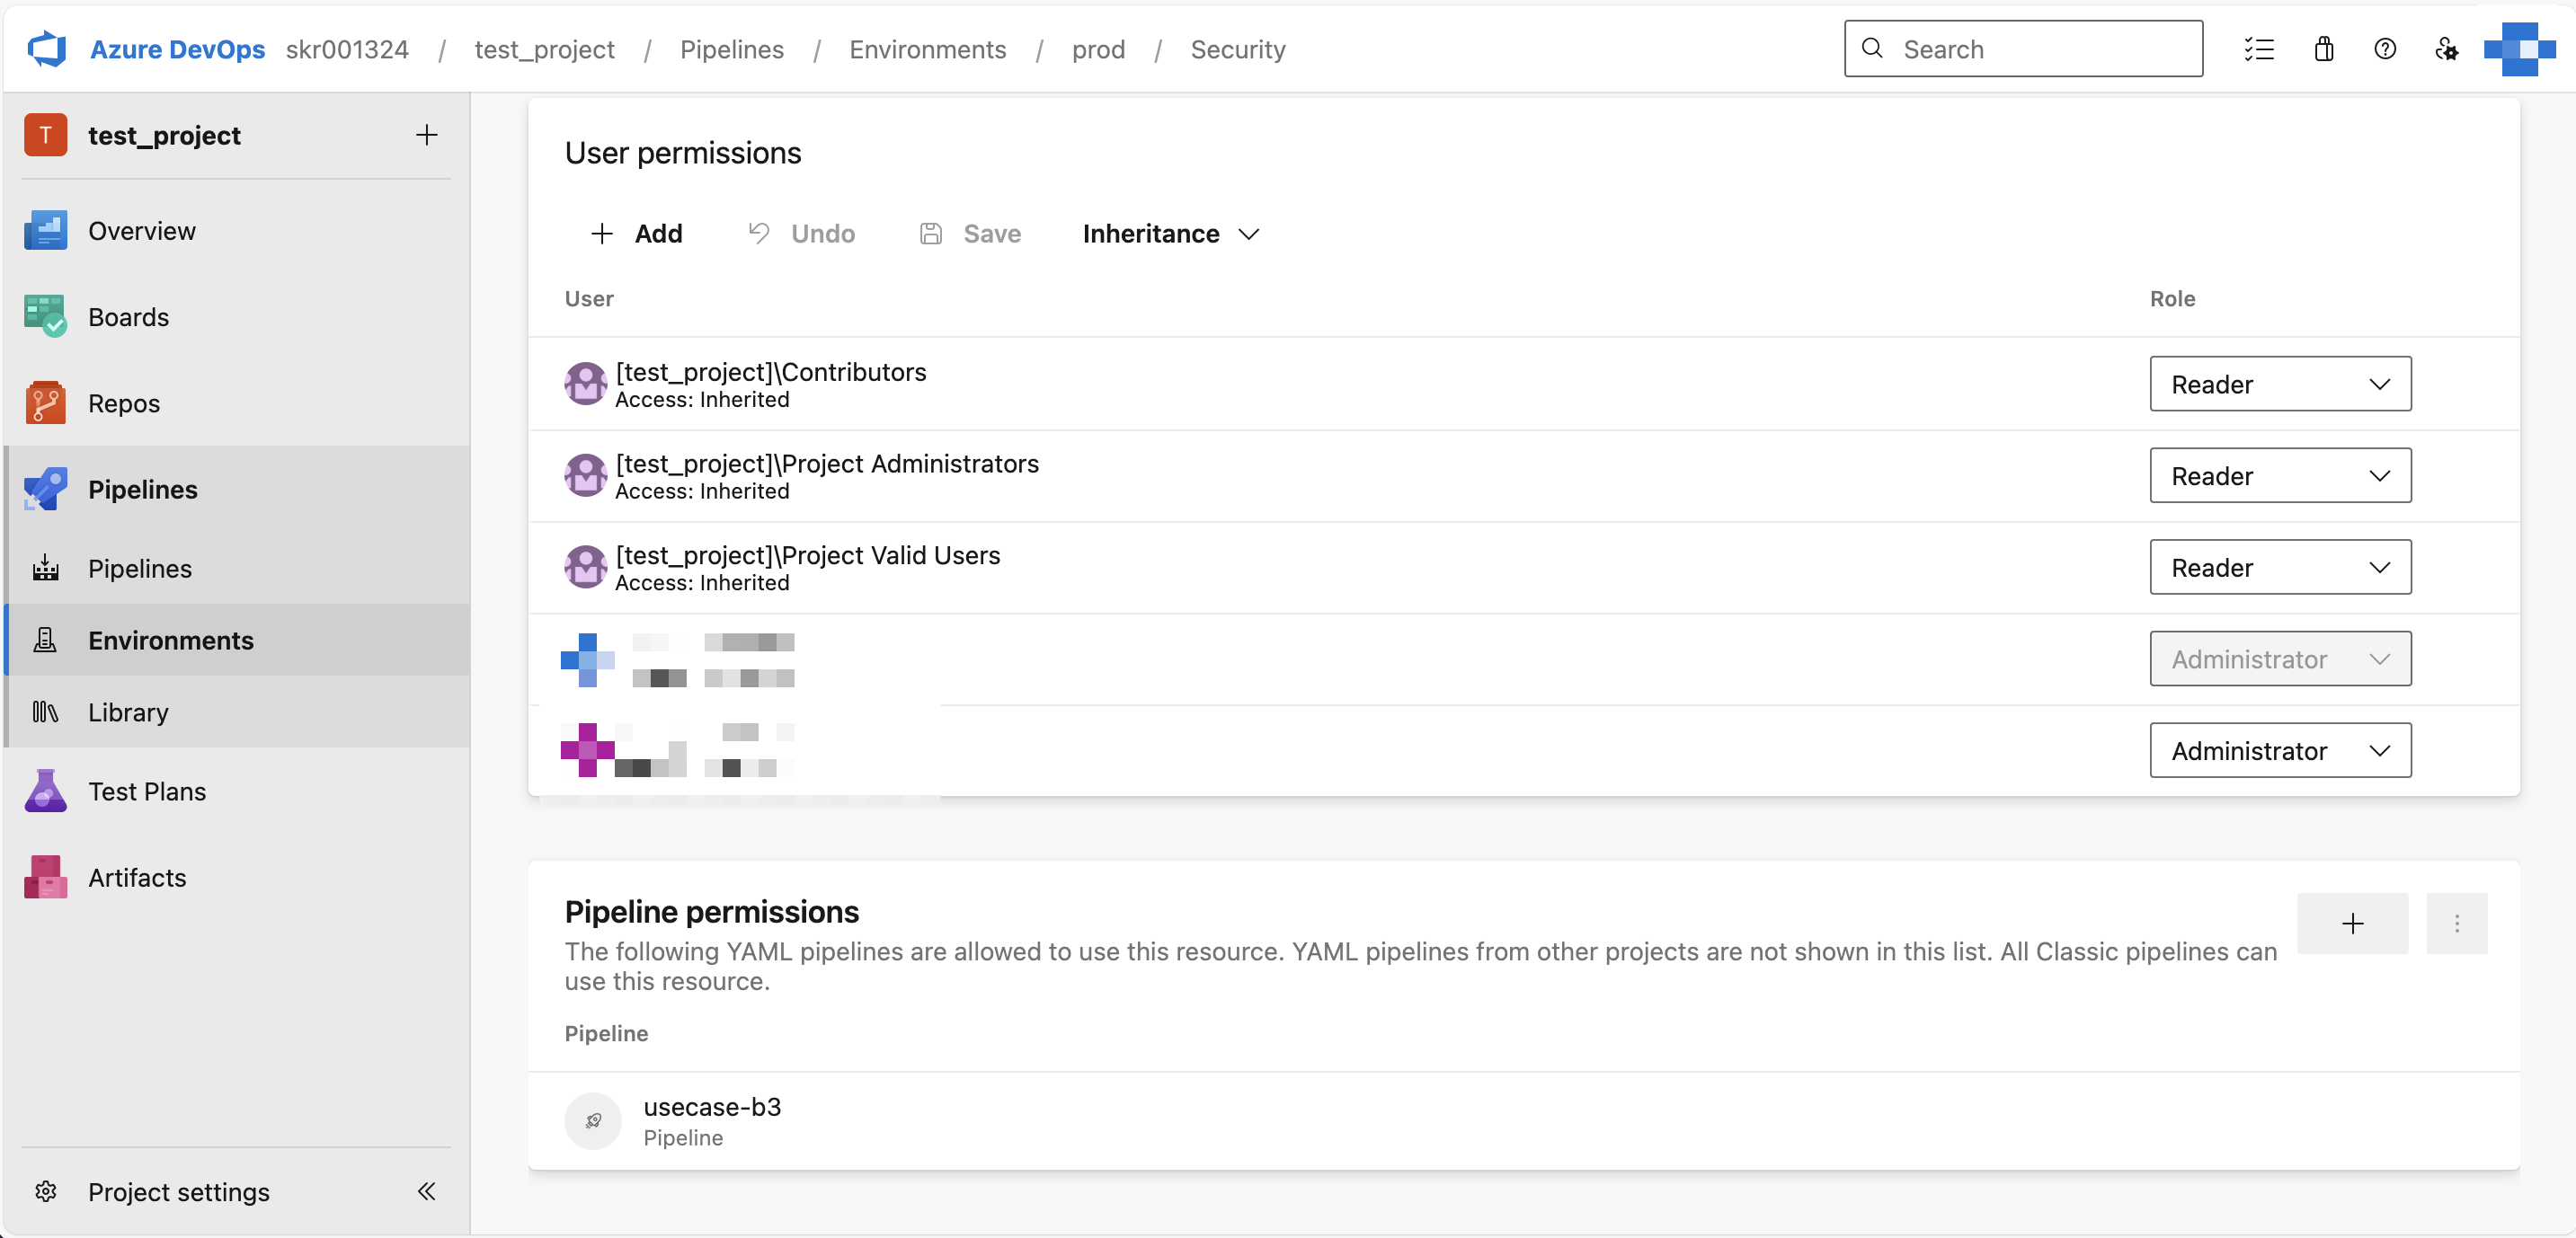Viewport: 2576px width, 1238px height.
Task: Save the user permissions changes
Action: click(x=971, y=233)
